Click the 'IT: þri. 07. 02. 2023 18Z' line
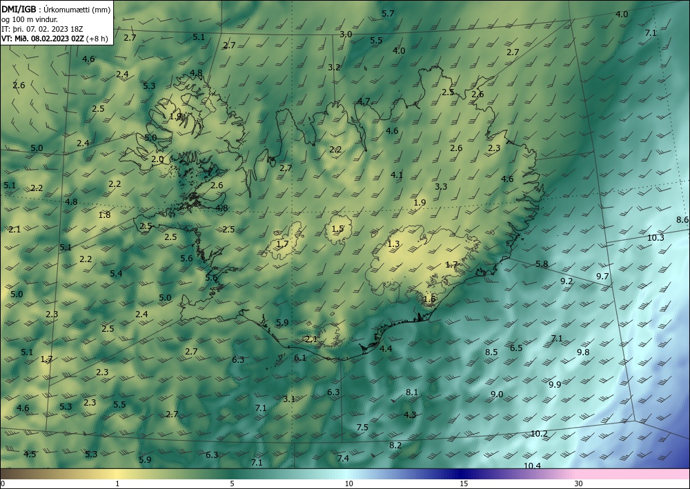690x489 pixels. pyautogui.click(x=42, y=29)
